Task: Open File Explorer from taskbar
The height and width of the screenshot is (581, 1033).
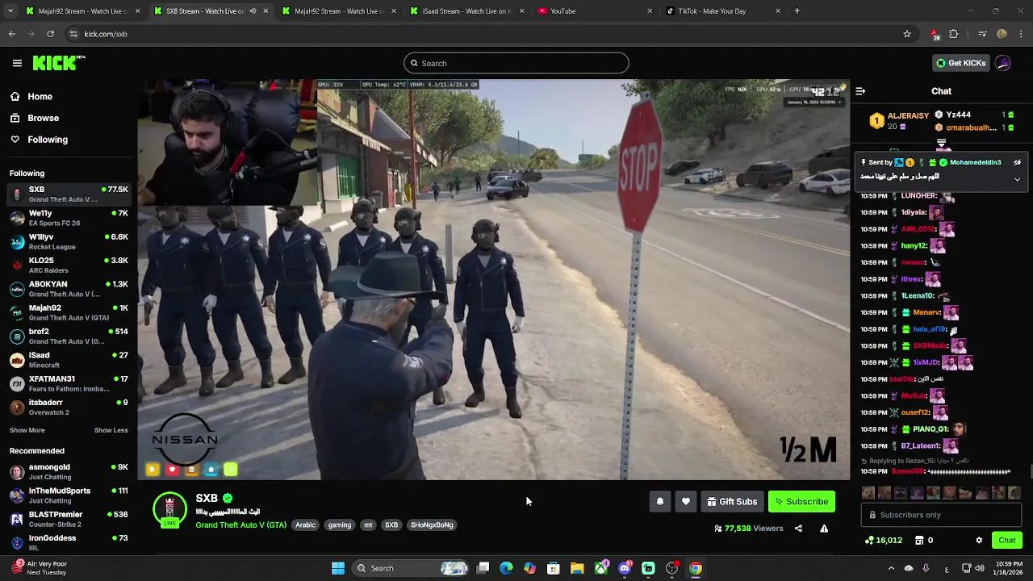Action: click(x=577, y=568)
